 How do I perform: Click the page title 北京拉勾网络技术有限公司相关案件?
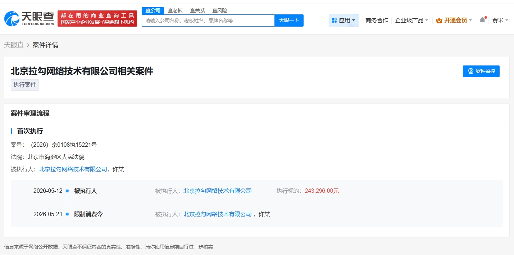[82, 71]
